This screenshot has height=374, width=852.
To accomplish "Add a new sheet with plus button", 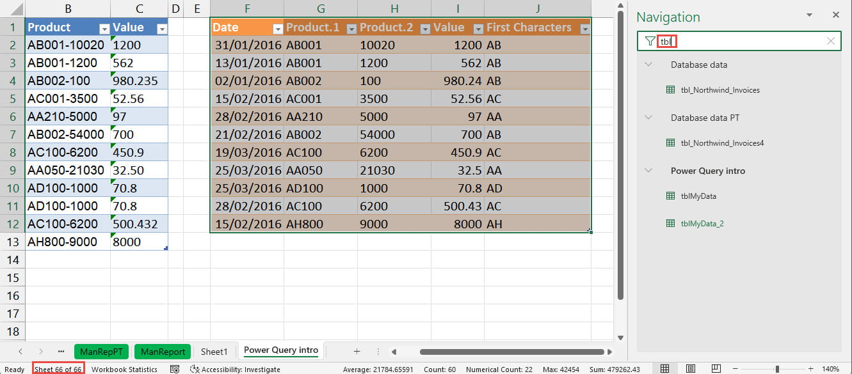I will tap(357, 351).
